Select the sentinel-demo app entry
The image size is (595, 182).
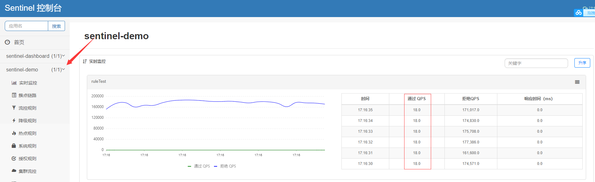[x=22, y=70]
